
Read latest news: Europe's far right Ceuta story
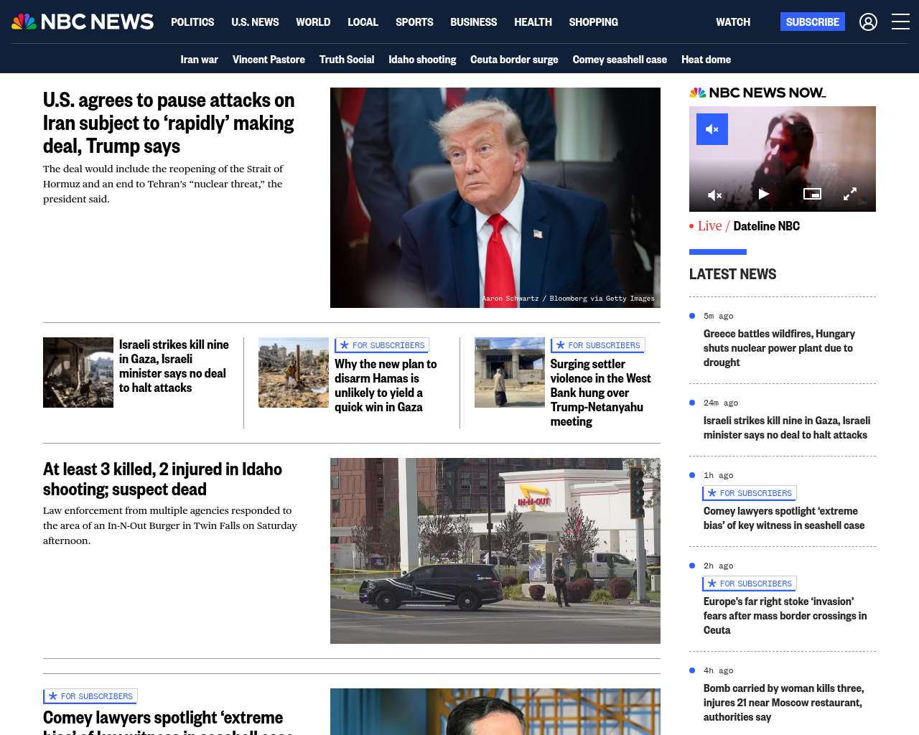(x=785, y=616)
